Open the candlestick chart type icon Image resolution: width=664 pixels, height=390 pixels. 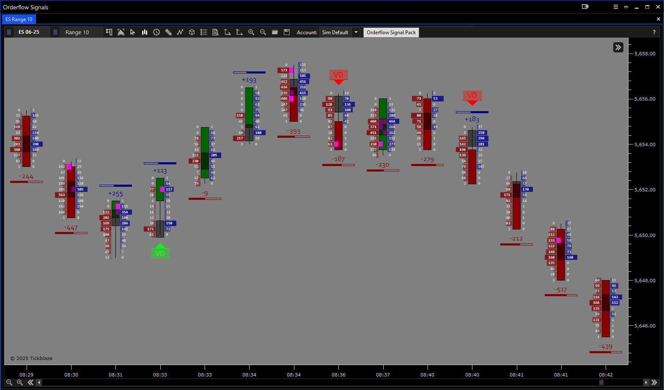coord(145,32)
